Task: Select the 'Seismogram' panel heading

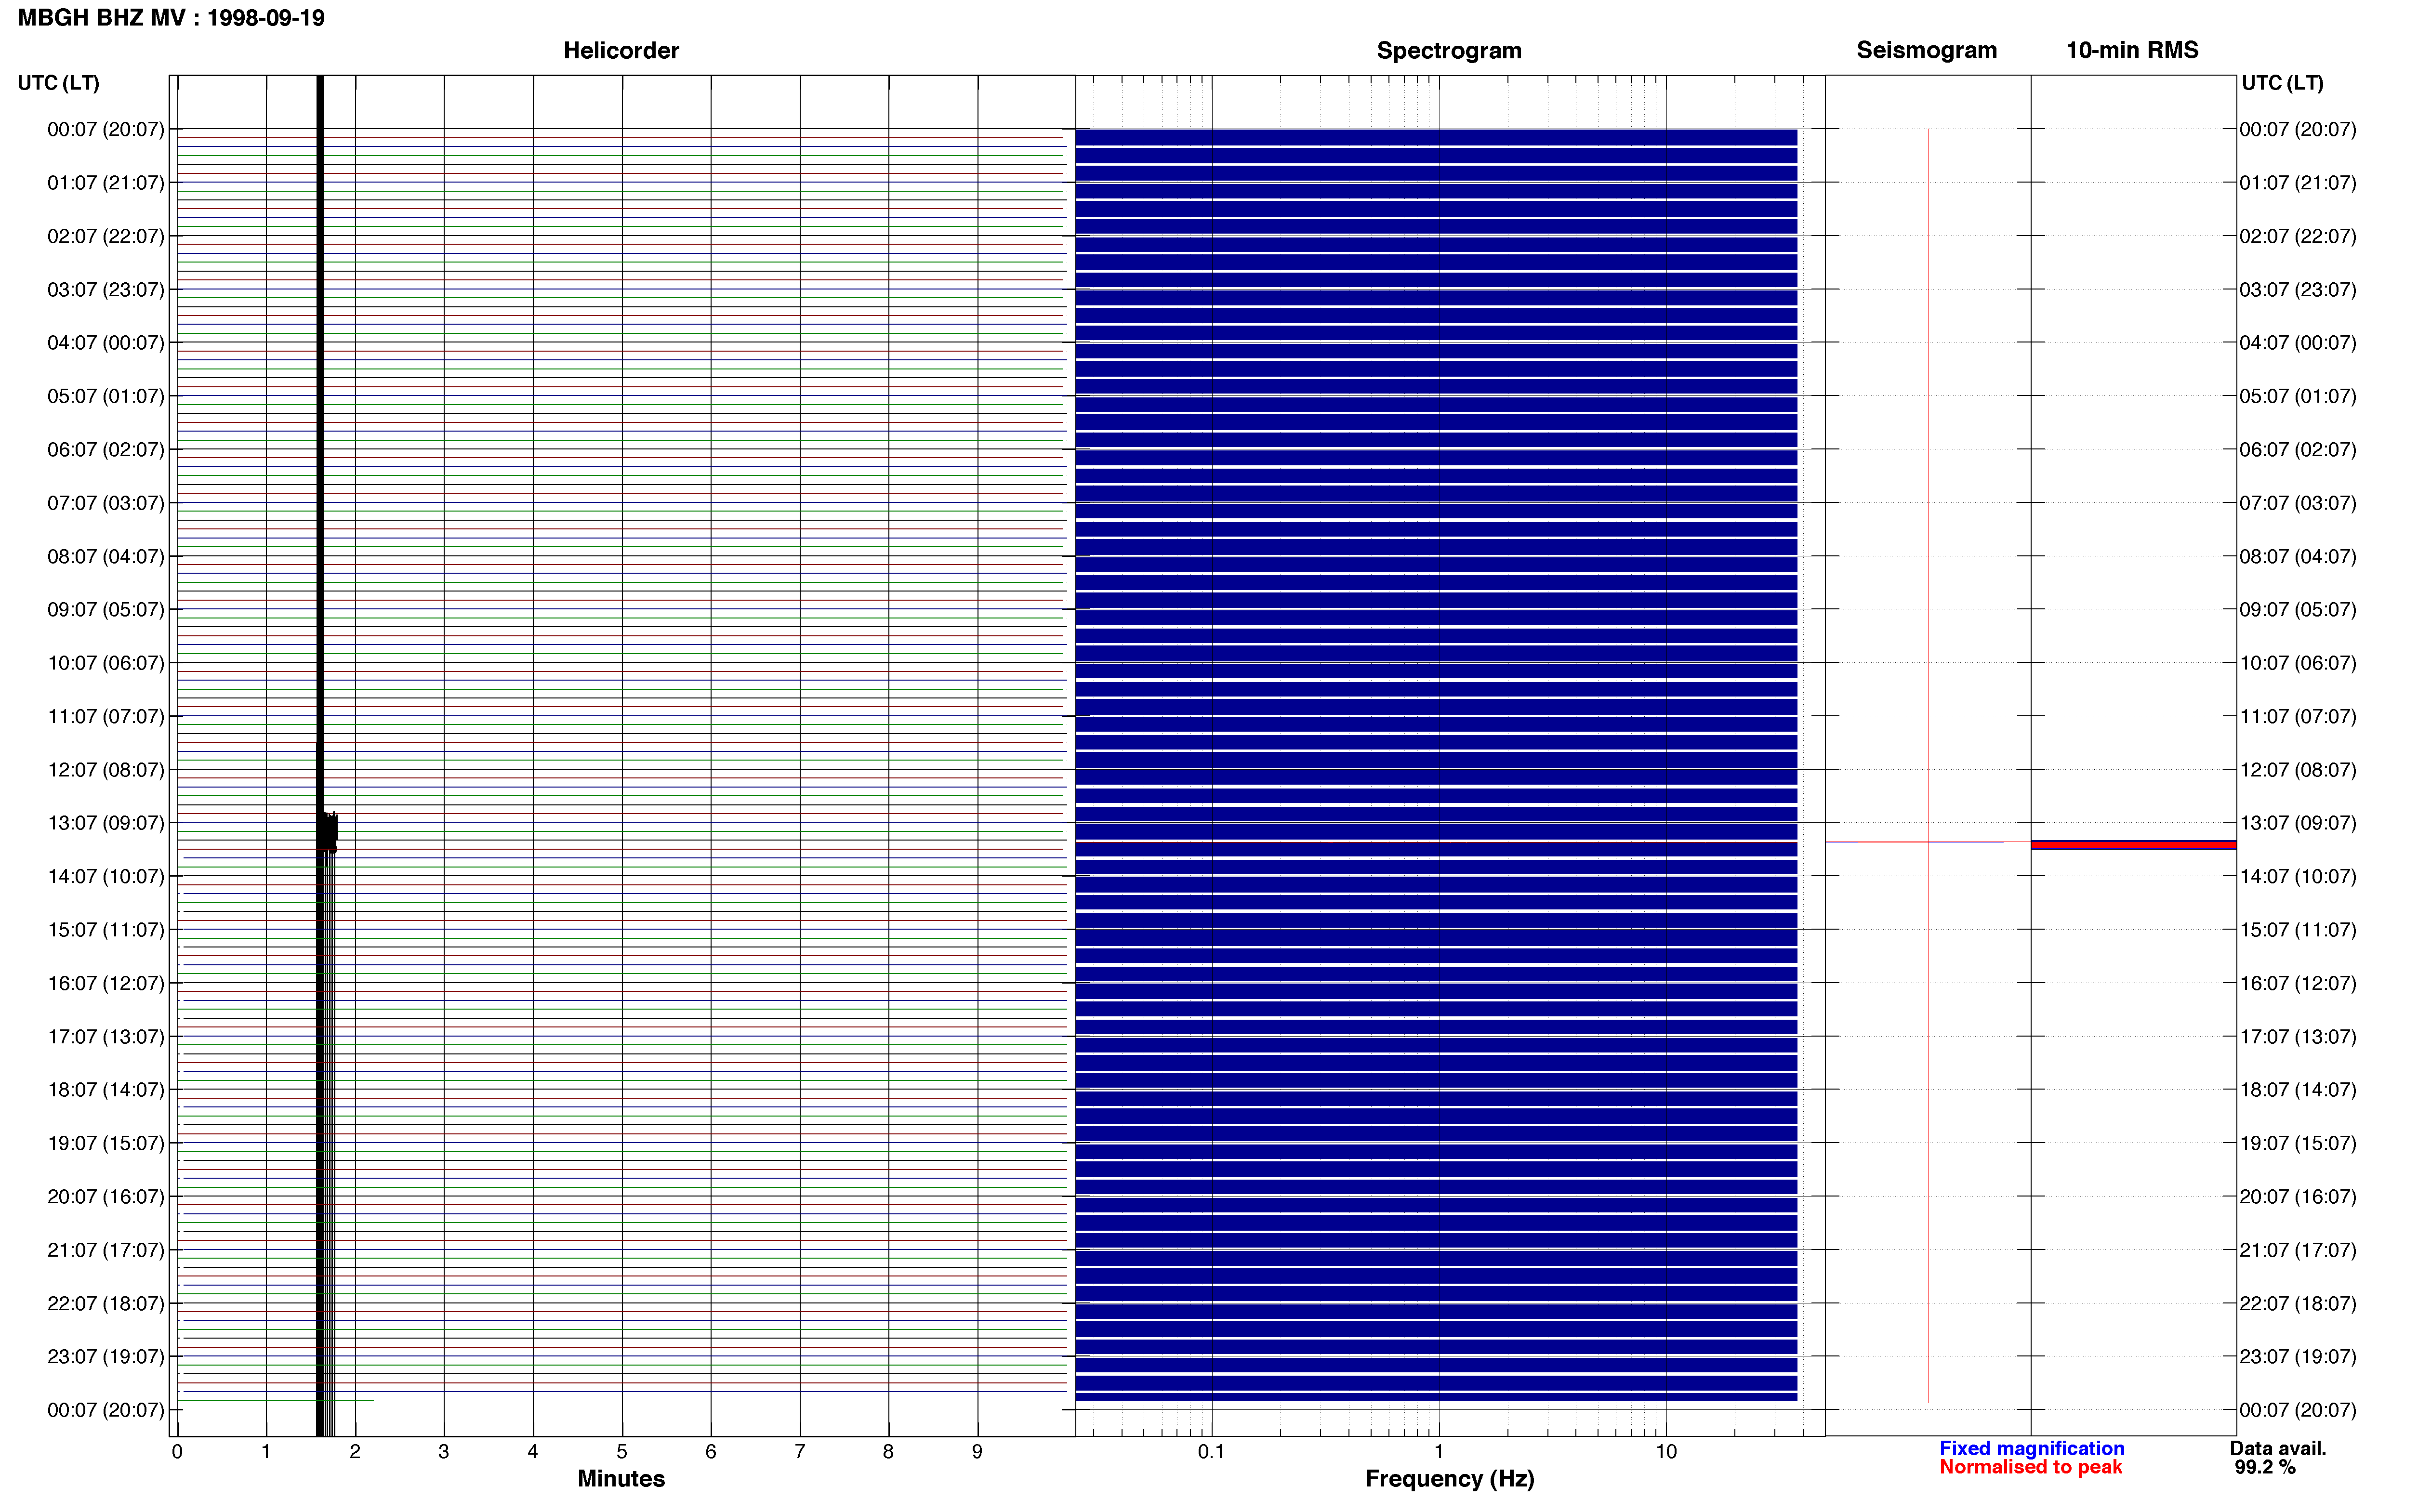Action: (x=1926, y=50)
